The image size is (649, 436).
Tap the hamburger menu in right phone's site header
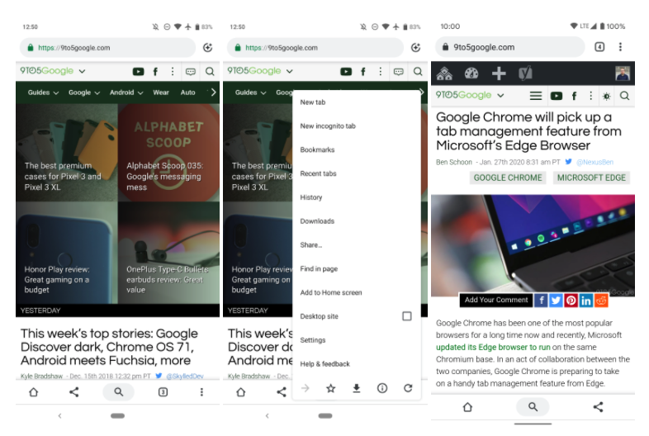pyautogui.click(x=536, y=96)
